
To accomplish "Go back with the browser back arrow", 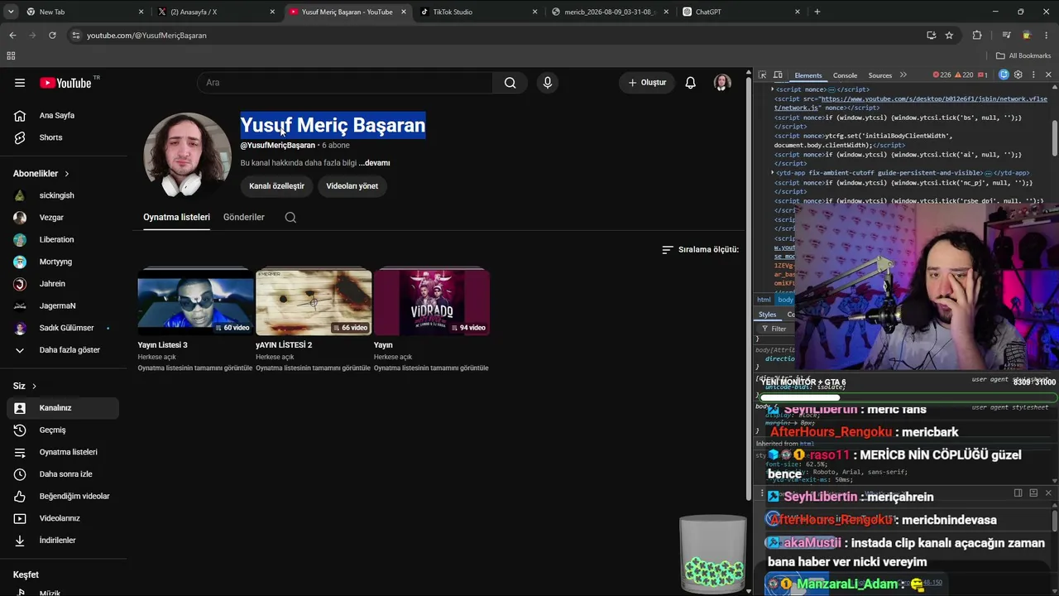I will click(x=12, y=36).
